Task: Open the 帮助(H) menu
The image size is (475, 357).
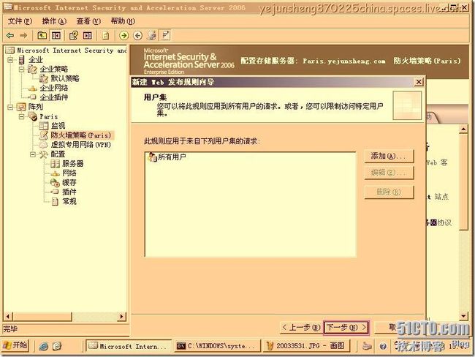Action: pos(123,21)
